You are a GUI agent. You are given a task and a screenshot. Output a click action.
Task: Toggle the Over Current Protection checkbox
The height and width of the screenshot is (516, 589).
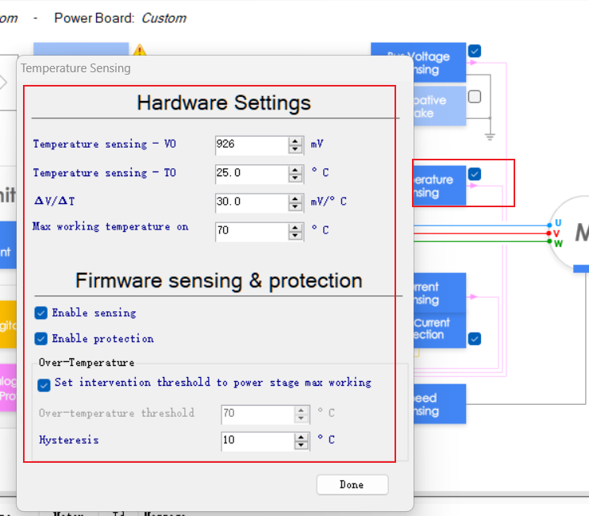(475, 339)
